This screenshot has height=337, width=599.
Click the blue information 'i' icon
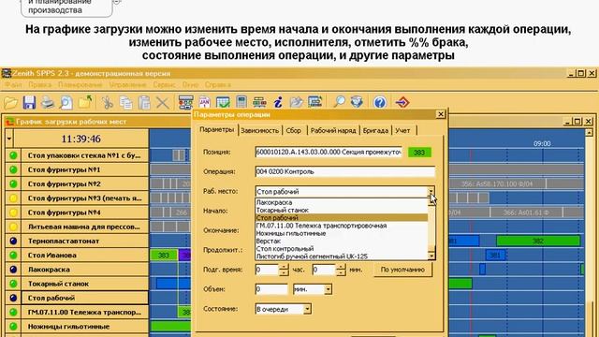(278, 102)
